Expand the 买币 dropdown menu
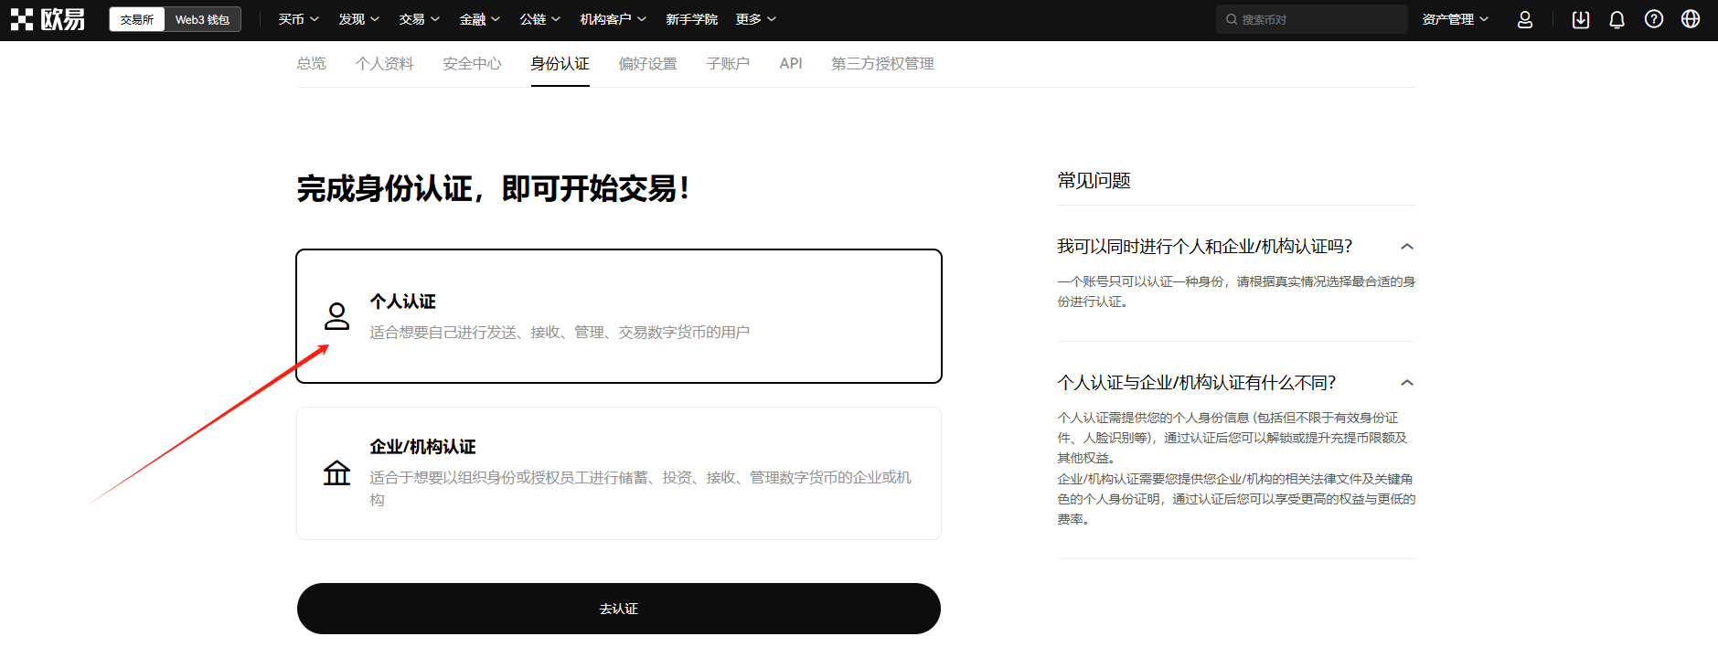The height and width of the screenshot is (647, 1718). pyautogui.click(x=298, y=19)
